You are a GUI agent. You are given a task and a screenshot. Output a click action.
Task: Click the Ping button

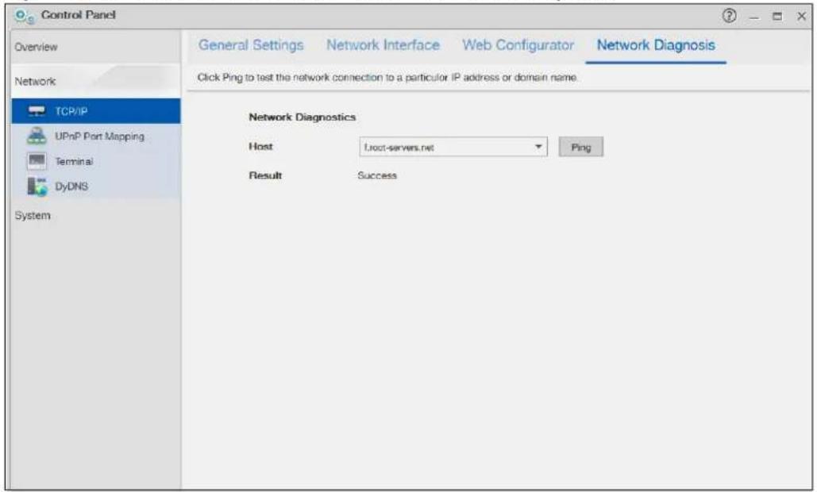coord(581,147)
